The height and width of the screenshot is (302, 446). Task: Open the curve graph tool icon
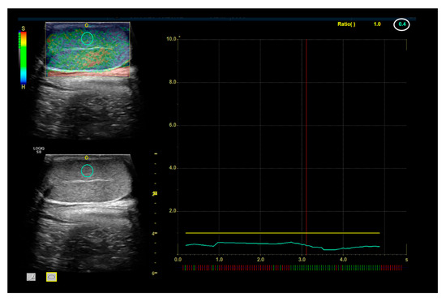pos(31,277)
